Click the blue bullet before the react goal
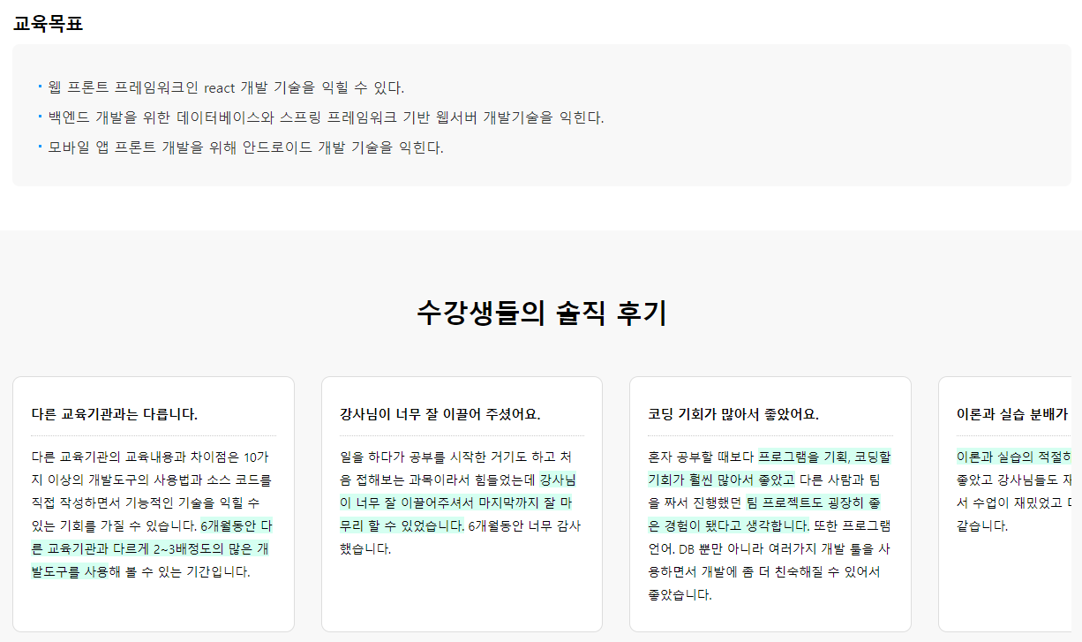This screenshot has width=1082, height=642. coord(41,86)
